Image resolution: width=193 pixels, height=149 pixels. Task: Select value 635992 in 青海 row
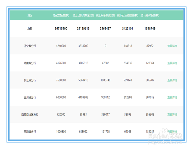coord(83,132)
